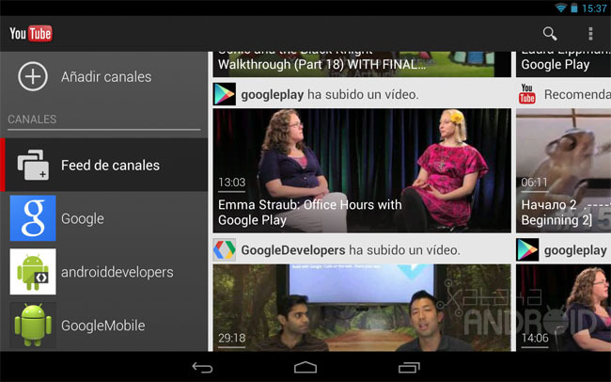Open Walkthrough (Part 18) video title

click(x=321, y=64)
